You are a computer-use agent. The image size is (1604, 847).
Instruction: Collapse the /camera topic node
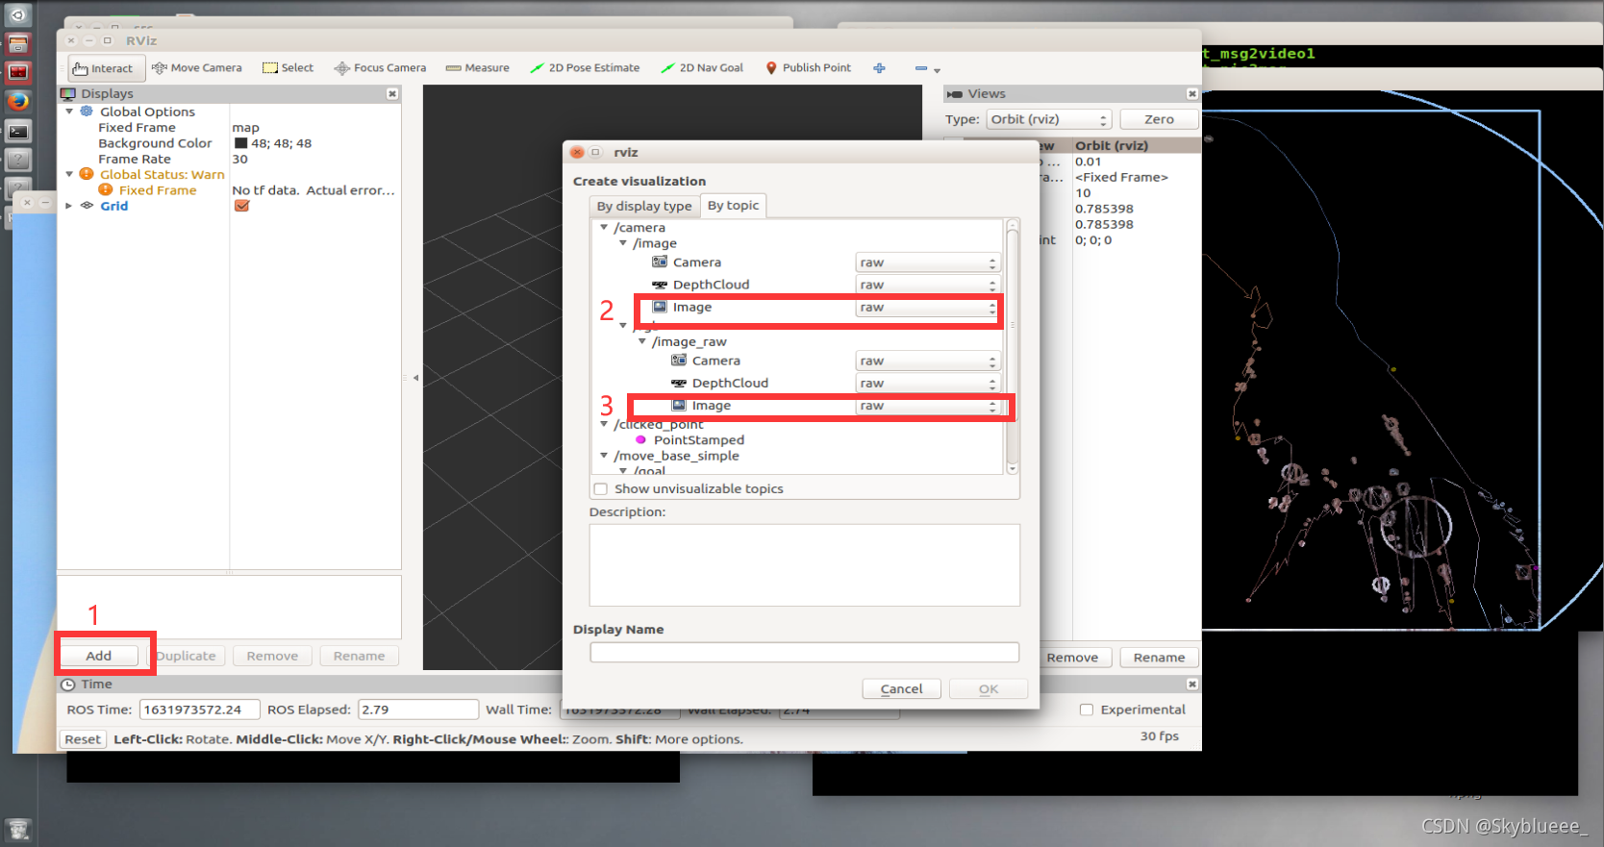coord(604,228)
